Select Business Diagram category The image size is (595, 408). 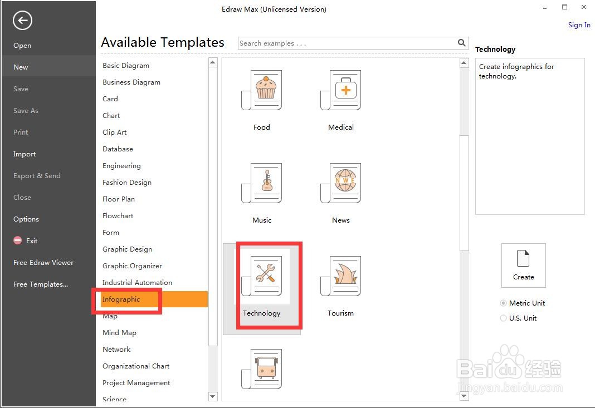click(131, 82)
